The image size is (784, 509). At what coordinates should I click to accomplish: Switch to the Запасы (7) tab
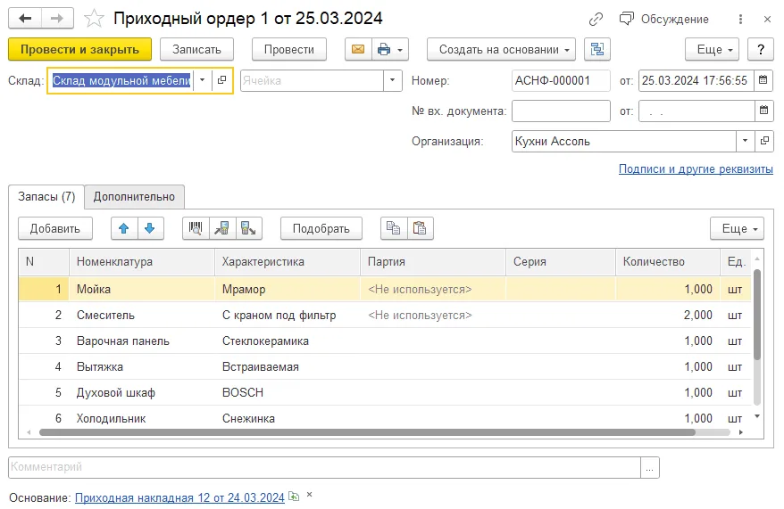click(46, 197)
